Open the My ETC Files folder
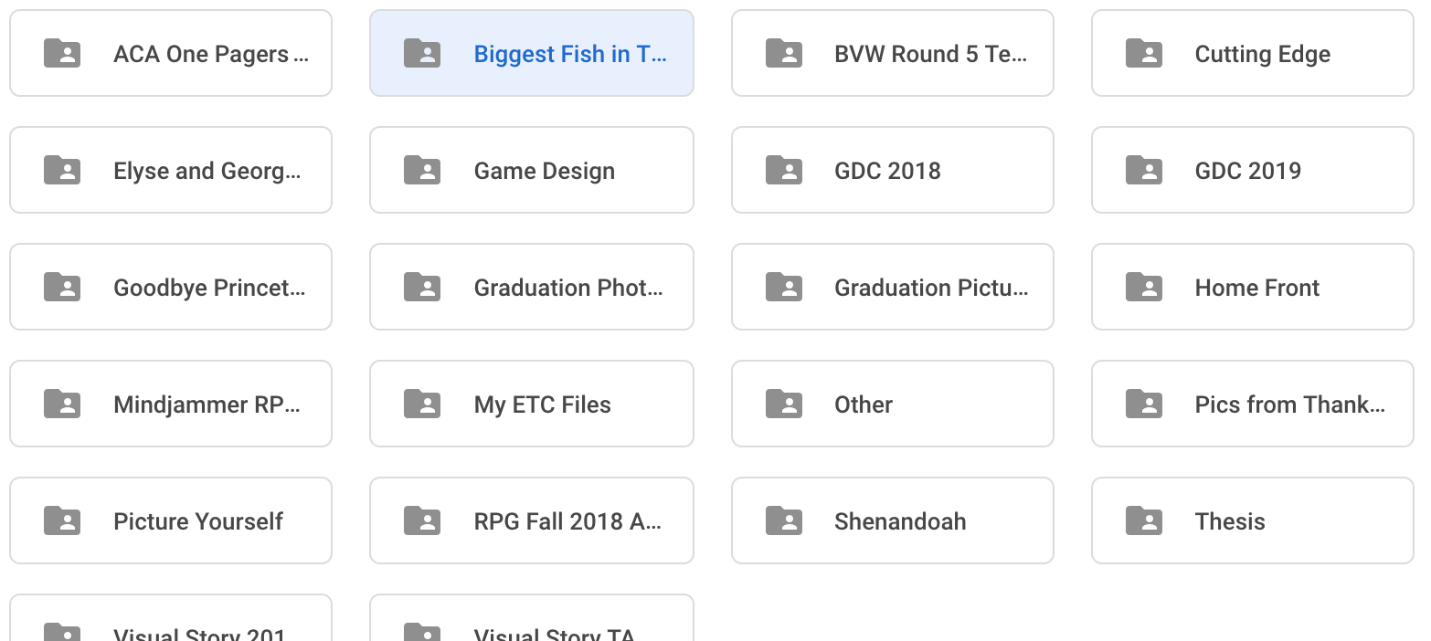The height and width of the screenshot is (641, 1431). click(542, 405)
